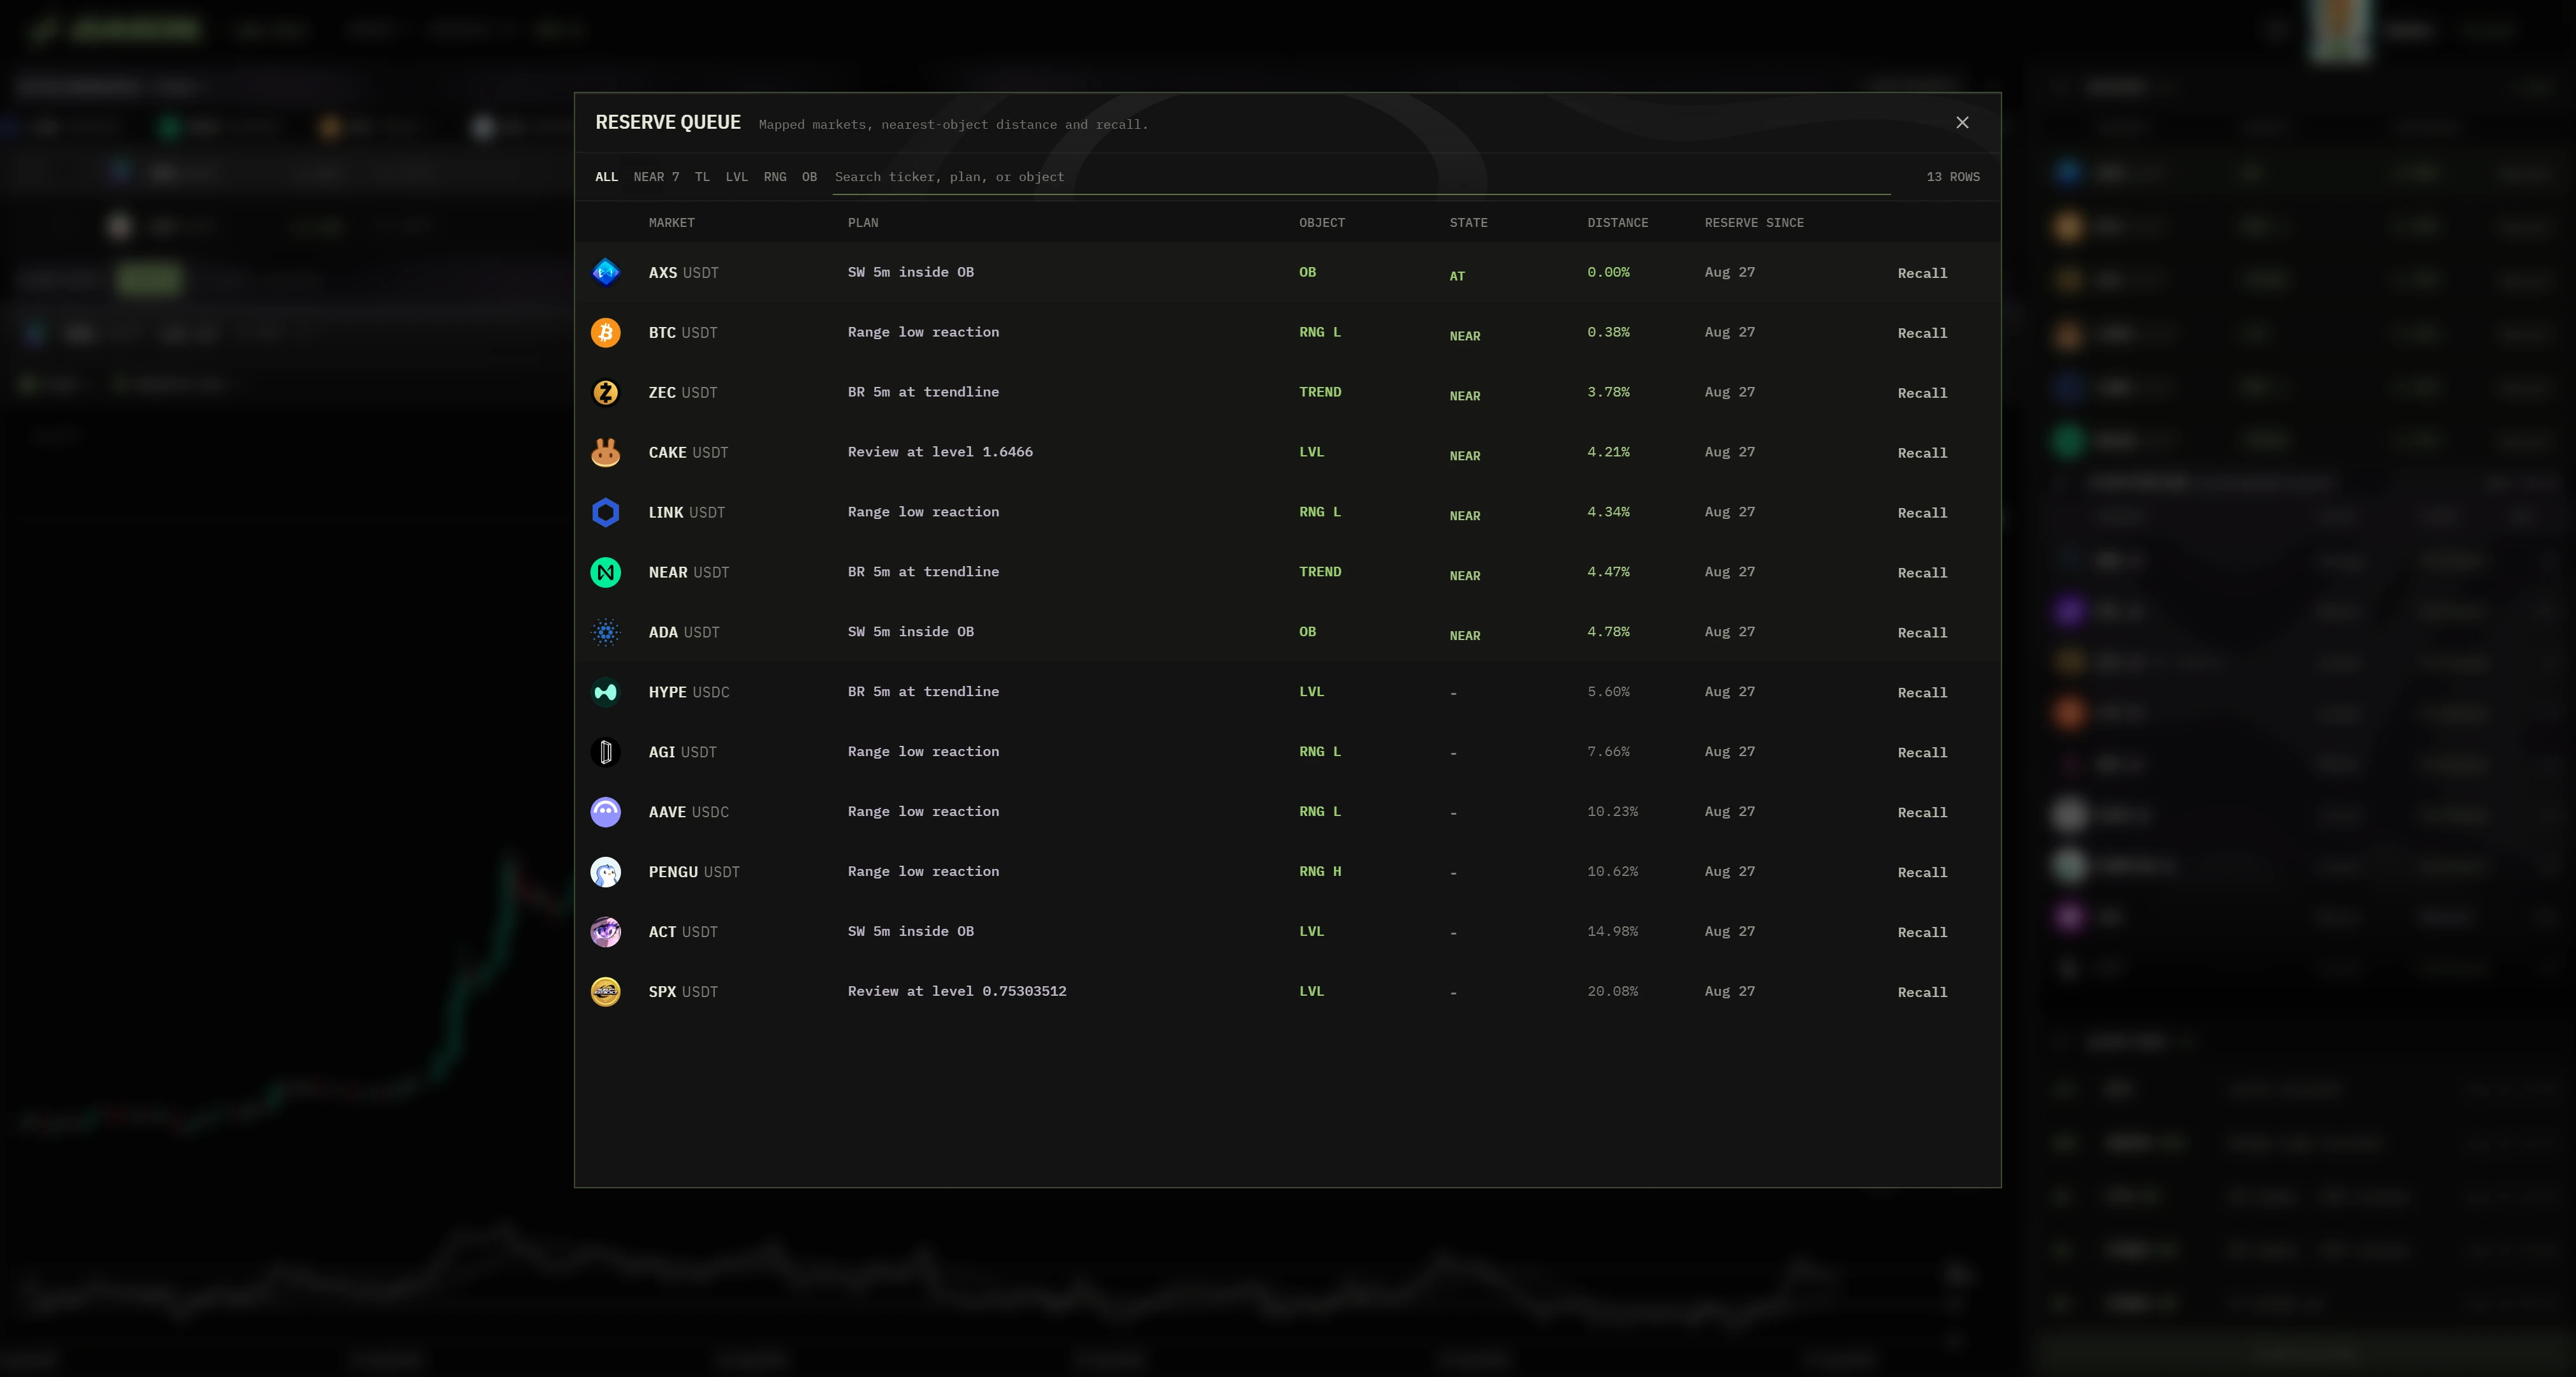This screenshot has width=2576, height=1377.
Task: Click the 20.08% distance value
Action: (1612, 991)
